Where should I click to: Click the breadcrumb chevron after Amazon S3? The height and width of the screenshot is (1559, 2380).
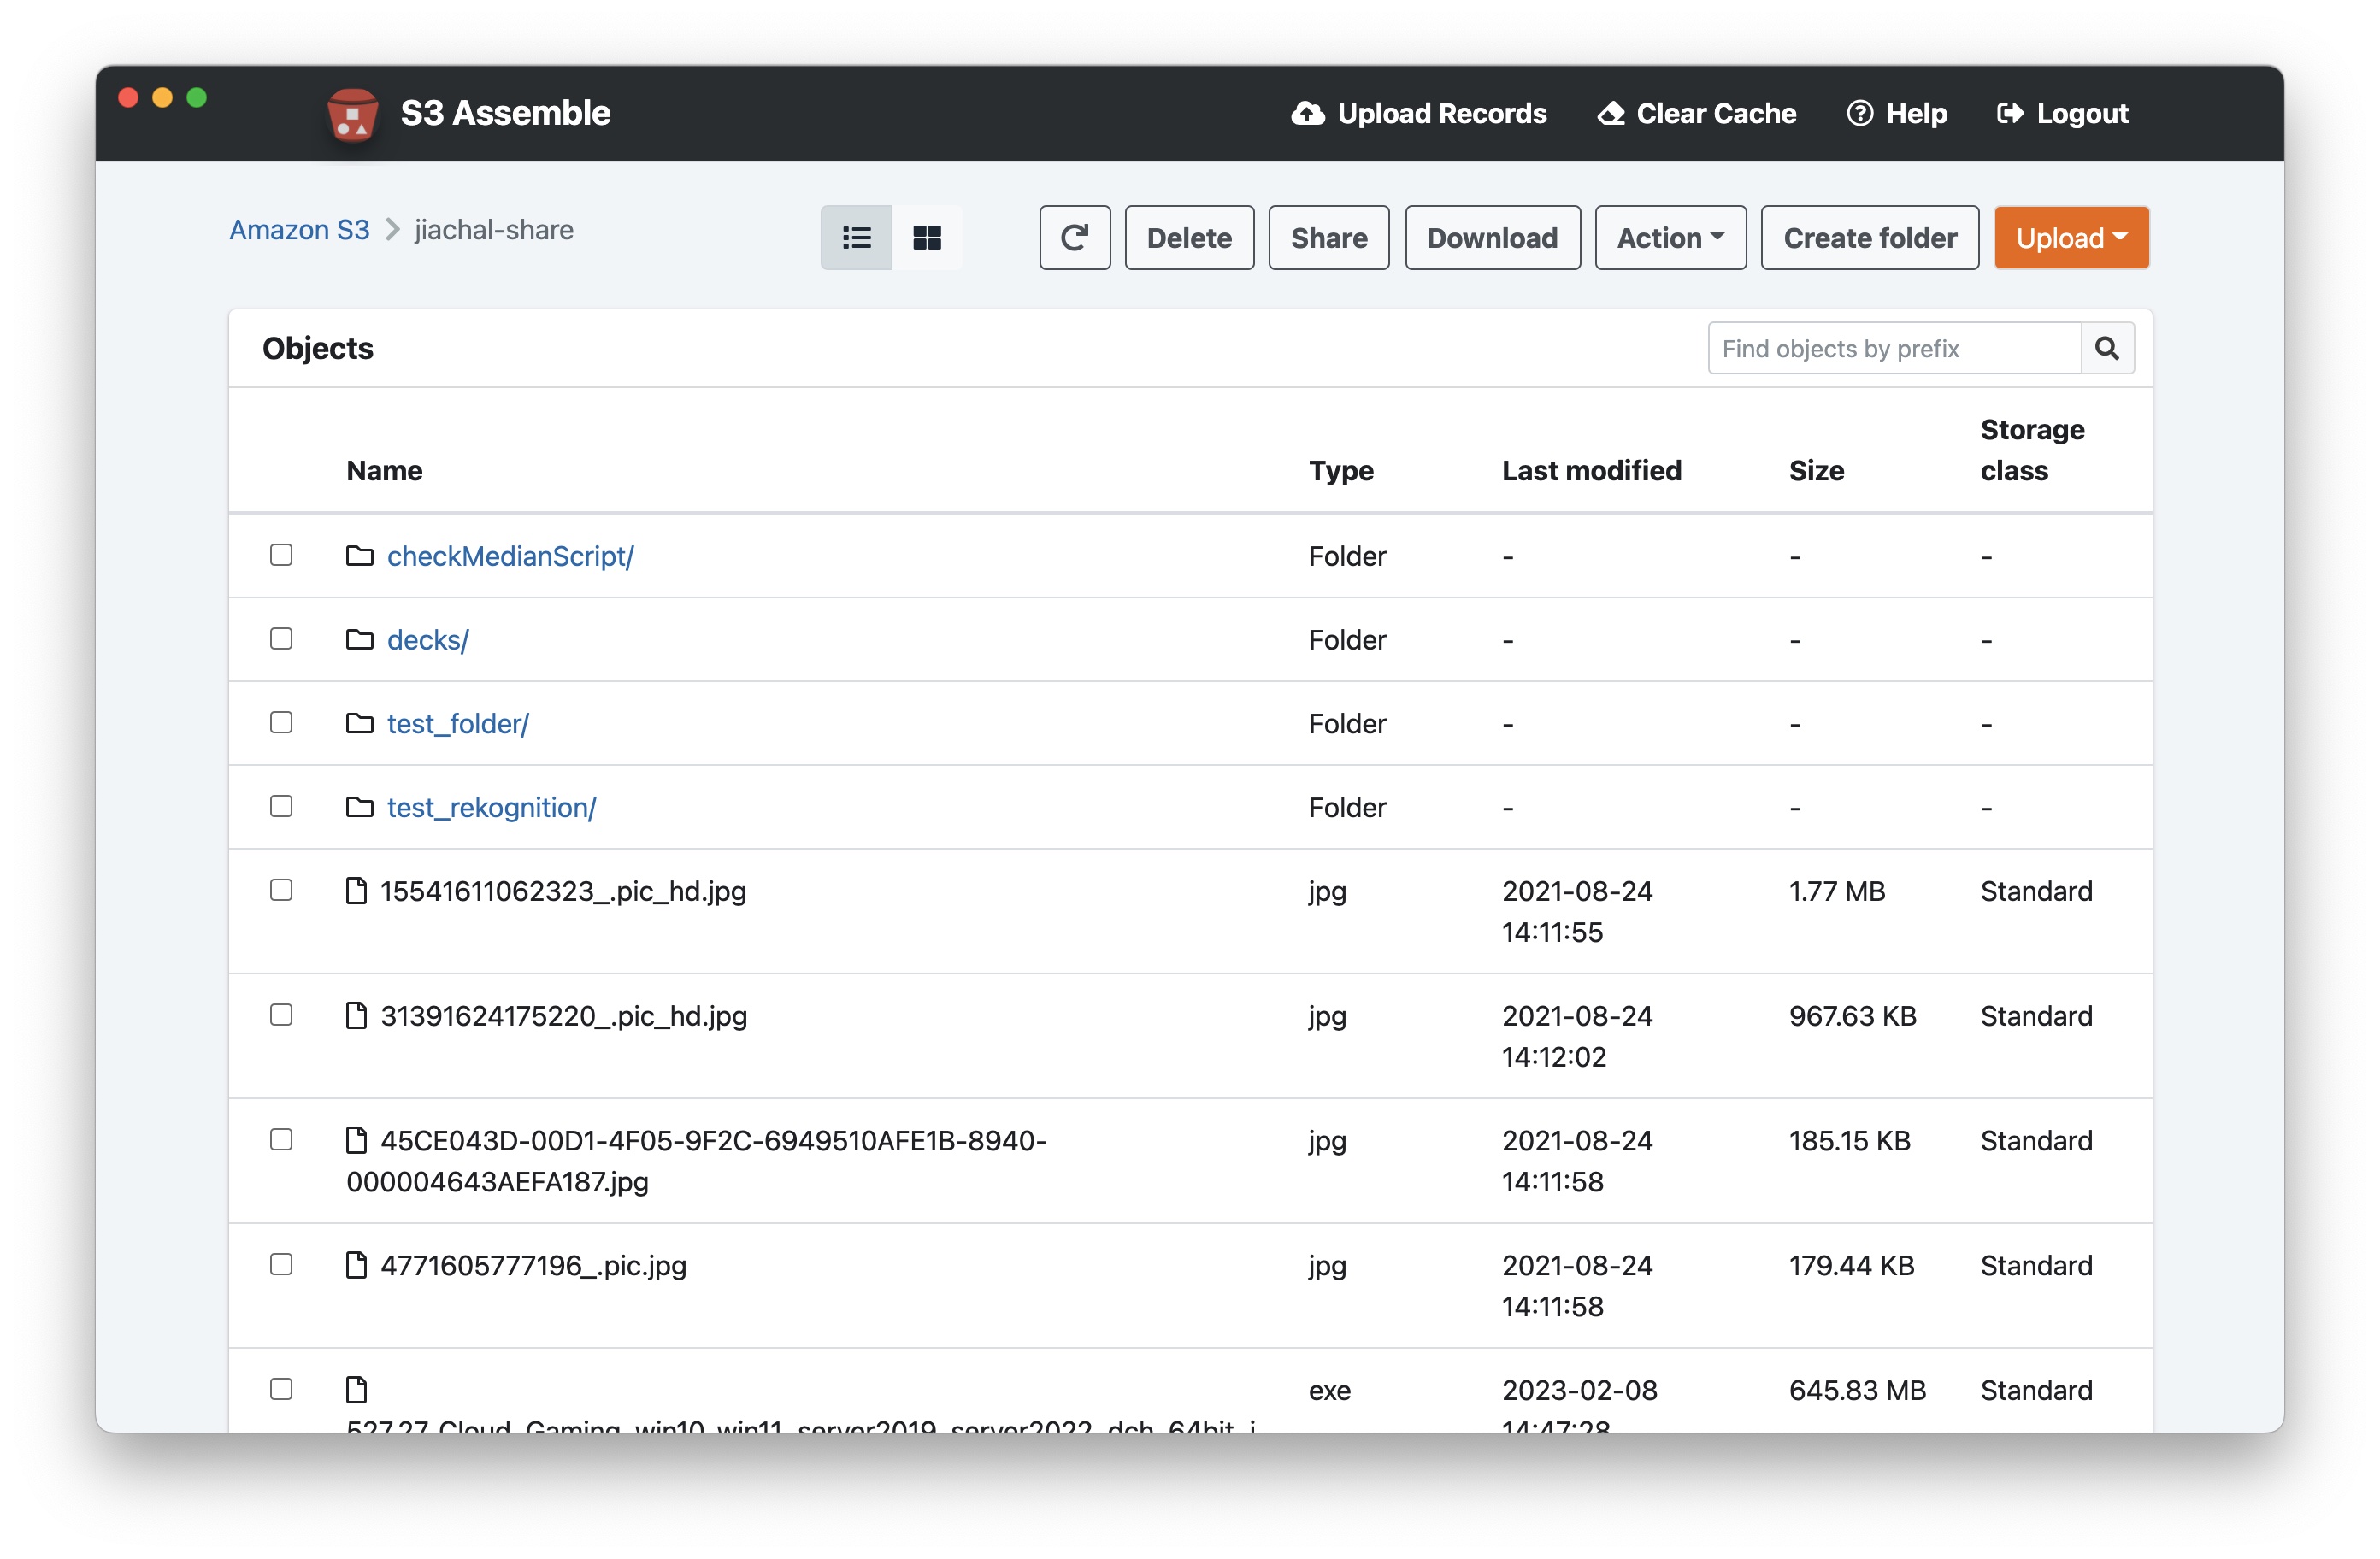point(393,230)
